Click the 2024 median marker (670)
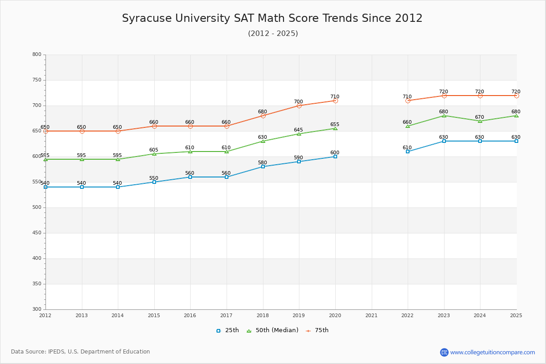Screen dimensions: 546x364 [x=480, y=121]
